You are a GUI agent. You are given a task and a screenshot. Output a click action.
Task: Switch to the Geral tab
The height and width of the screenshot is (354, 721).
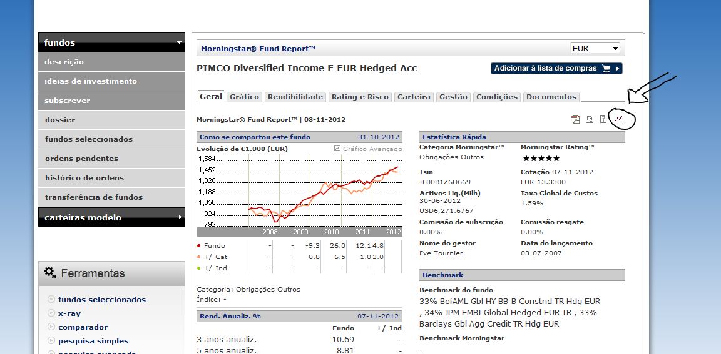(x=211, y=96)
